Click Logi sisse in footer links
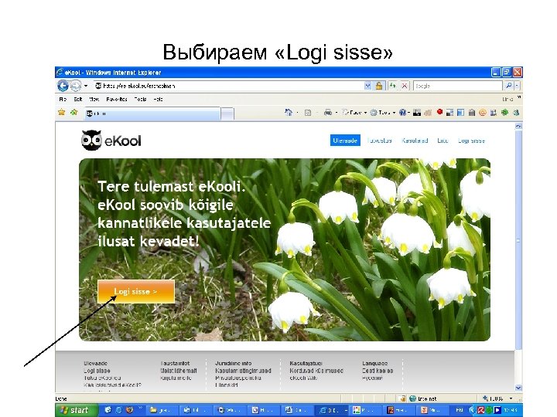This screenshot has height=417, width=557. pos(97,371)
